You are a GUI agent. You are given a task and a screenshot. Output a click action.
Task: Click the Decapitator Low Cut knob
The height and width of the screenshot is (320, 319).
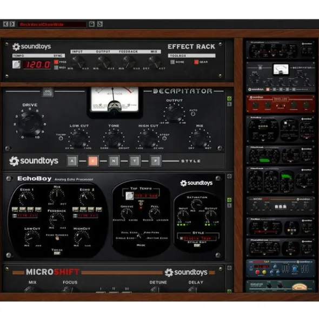coord(79,138)
